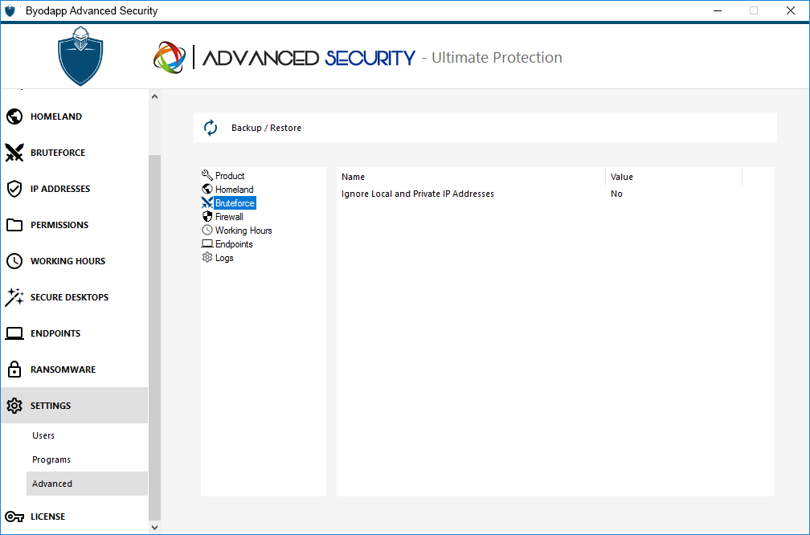Click the Working Hours clock icon in tree
The height and width of the screenshot is (535, 810).
pyautogui.click(x=207, y=230)
